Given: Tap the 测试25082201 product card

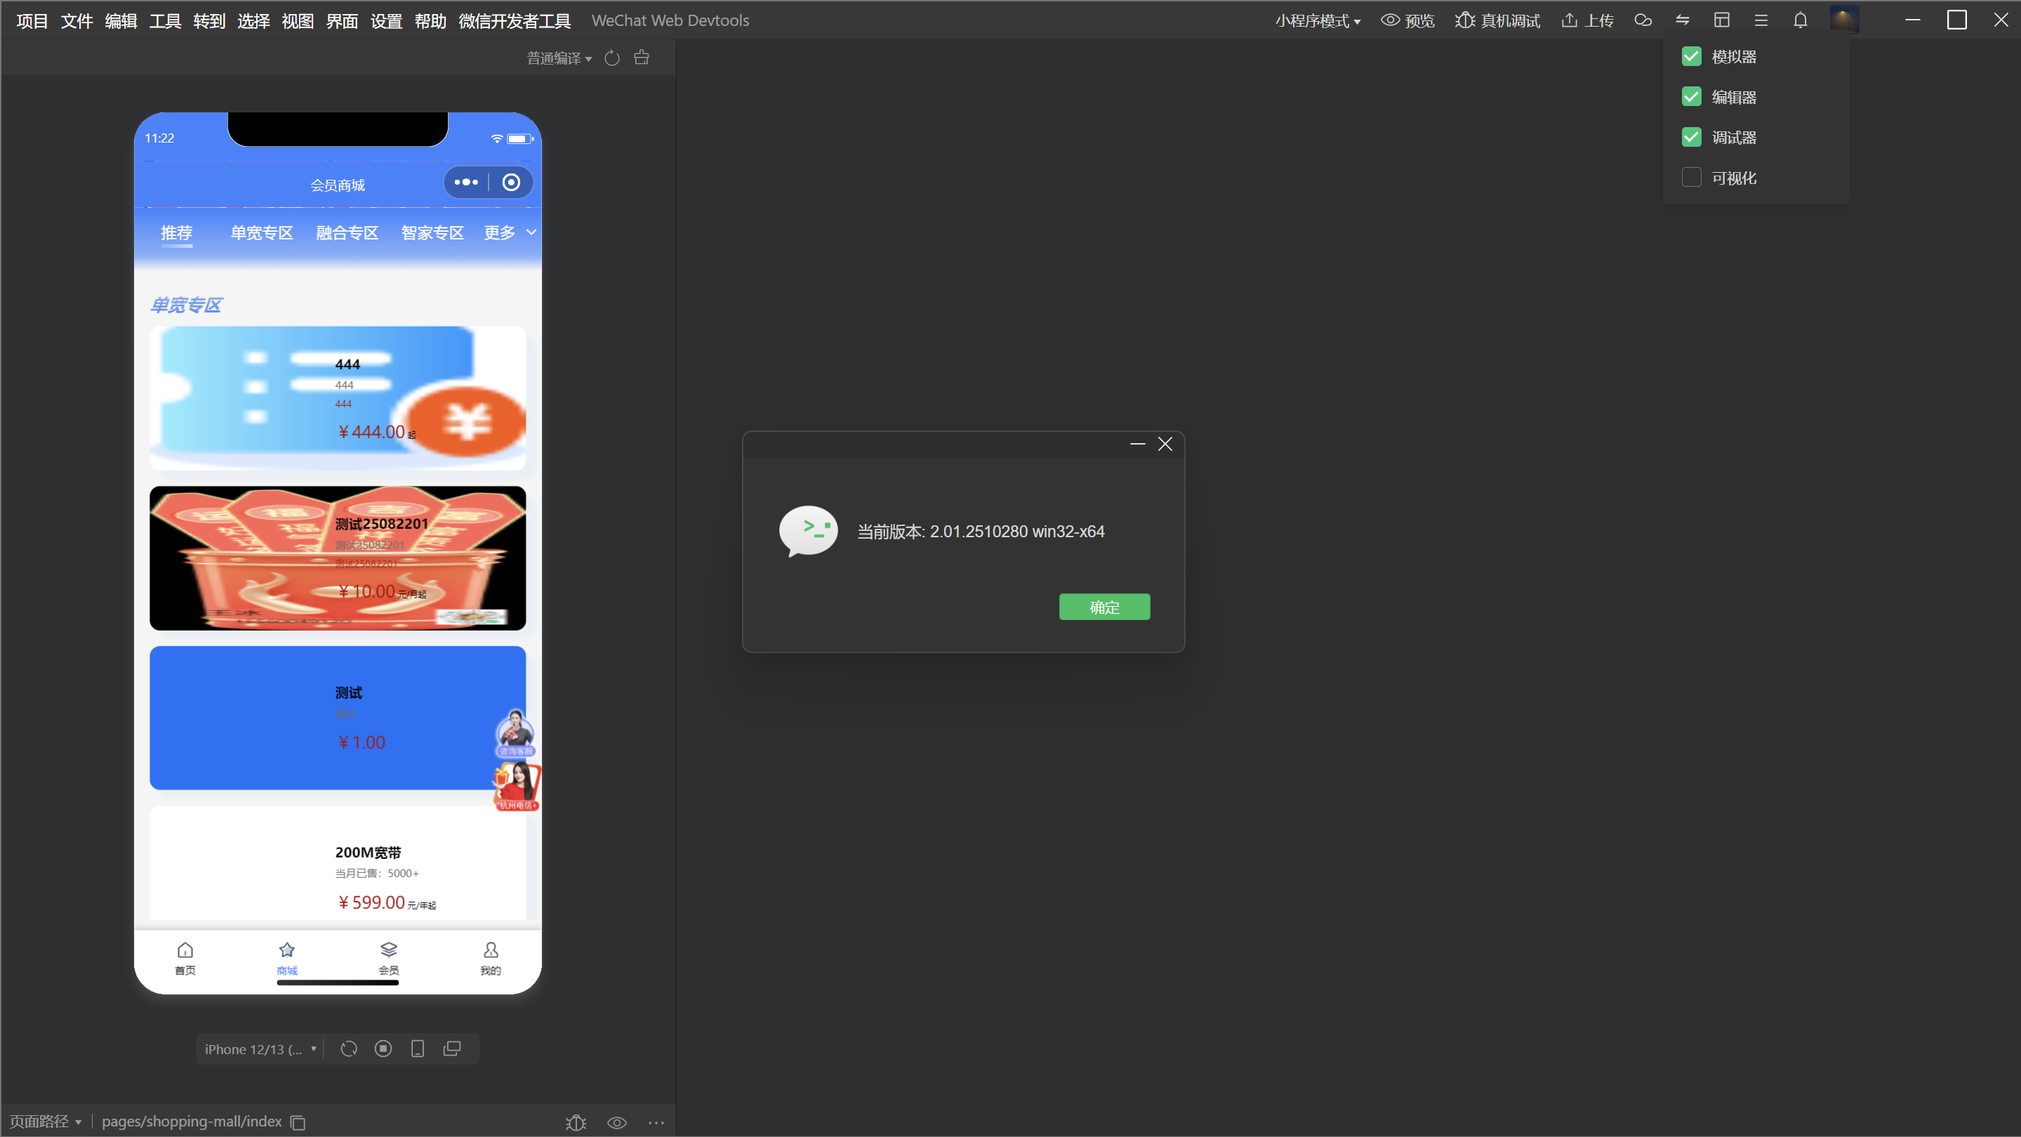Looking at the screenshot, I should pos(338,558).
